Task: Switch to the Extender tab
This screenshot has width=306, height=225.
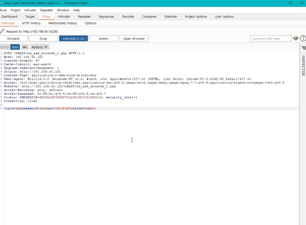Action: click(171, 16)
